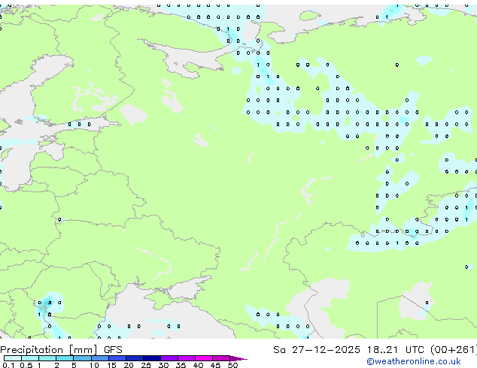The height and width of the screenshot is (368, 477).
Task: Click the 35–40 mm legend color box
Action: [187, 358]
